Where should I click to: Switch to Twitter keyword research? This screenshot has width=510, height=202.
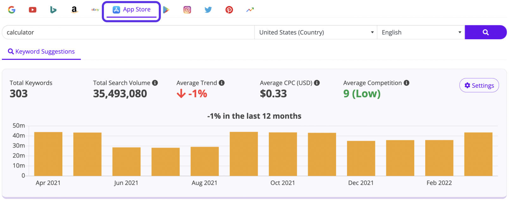208,9
